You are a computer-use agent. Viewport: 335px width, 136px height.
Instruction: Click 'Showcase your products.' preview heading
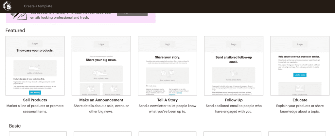35,51
